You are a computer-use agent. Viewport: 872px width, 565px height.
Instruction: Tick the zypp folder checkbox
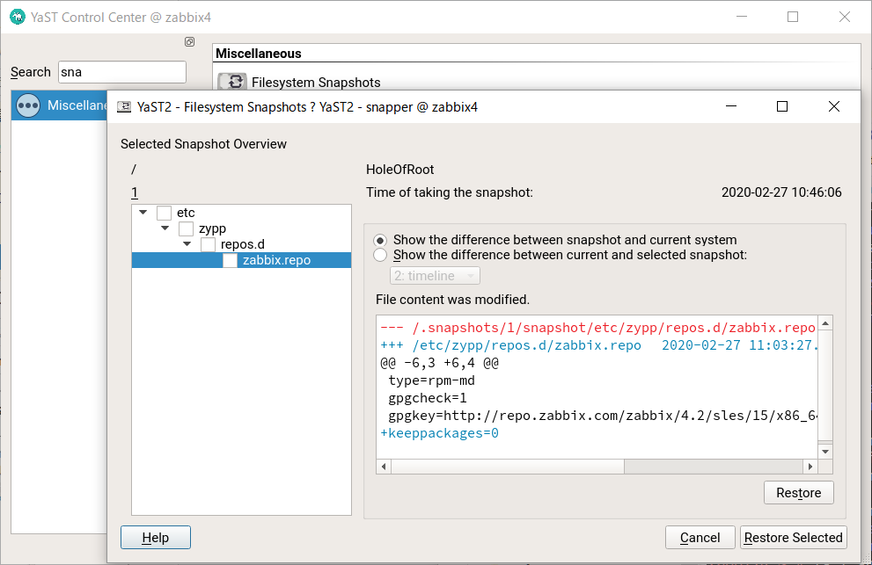coord(187,228)
